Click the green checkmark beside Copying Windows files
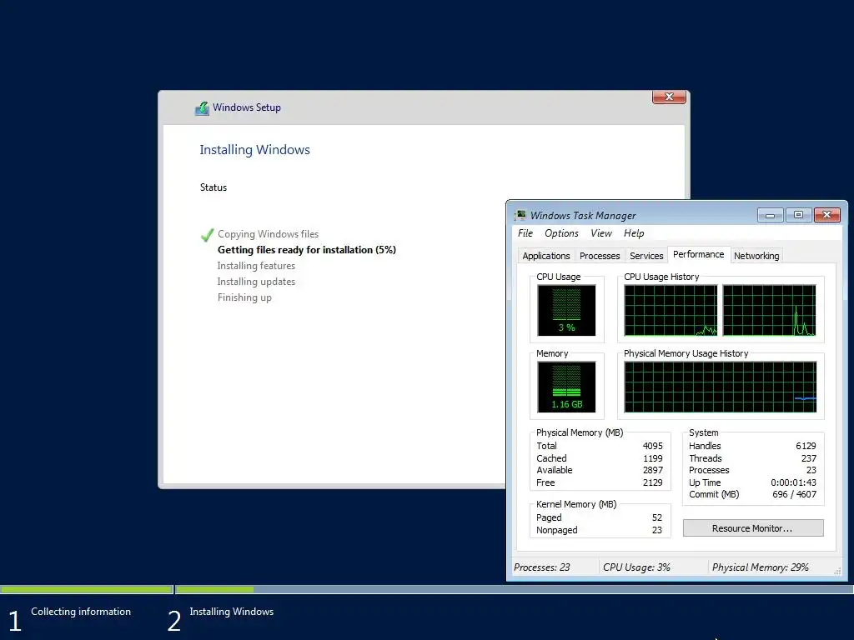The height and width of the screenshot is (640, 854). 208,234
